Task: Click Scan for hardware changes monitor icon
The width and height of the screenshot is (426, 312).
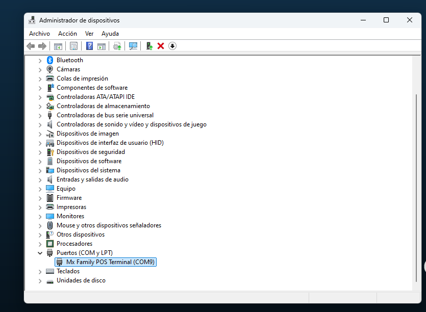Action: [x=133, y=46]
